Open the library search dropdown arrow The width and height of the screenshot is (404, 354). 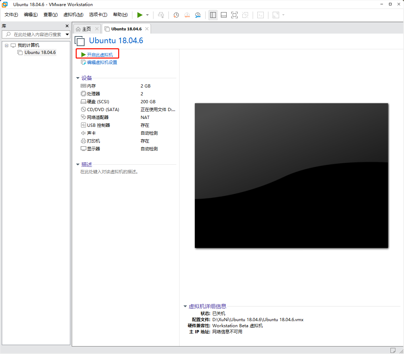tap(67, 34)
